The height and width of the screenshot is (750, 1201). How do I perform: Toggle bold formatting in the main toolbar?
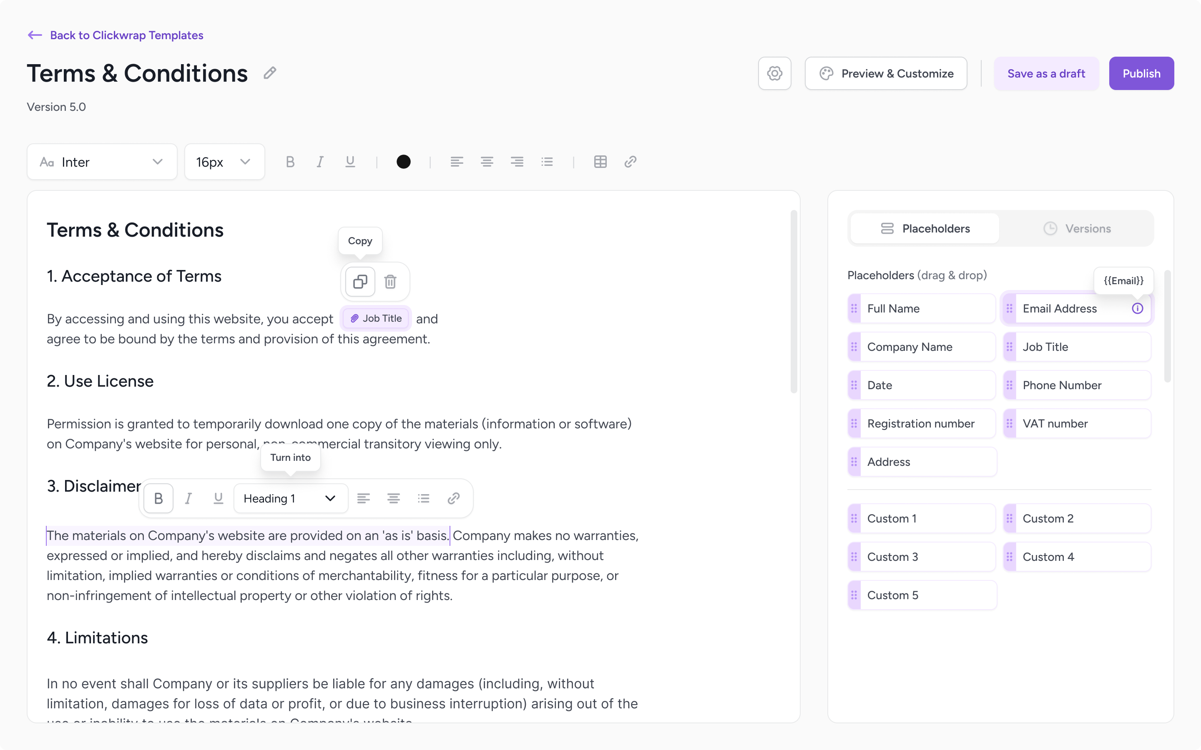pos(290,162)
